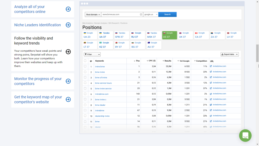Click arrow icon beside Monitor the progress
Viewport: 259px width, 146px height.
(x=68, y=81)
